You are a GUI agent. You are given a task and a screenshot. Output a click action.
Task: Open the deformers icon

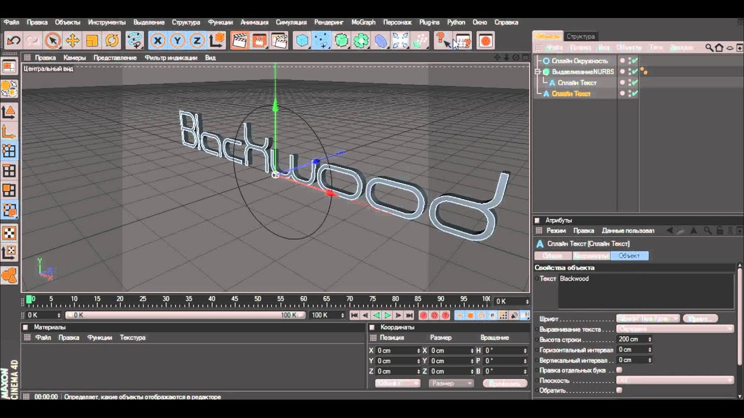[x=381, y=40]
